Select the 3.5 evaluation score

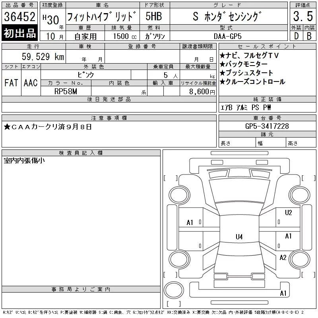click(x=303, y=16)
